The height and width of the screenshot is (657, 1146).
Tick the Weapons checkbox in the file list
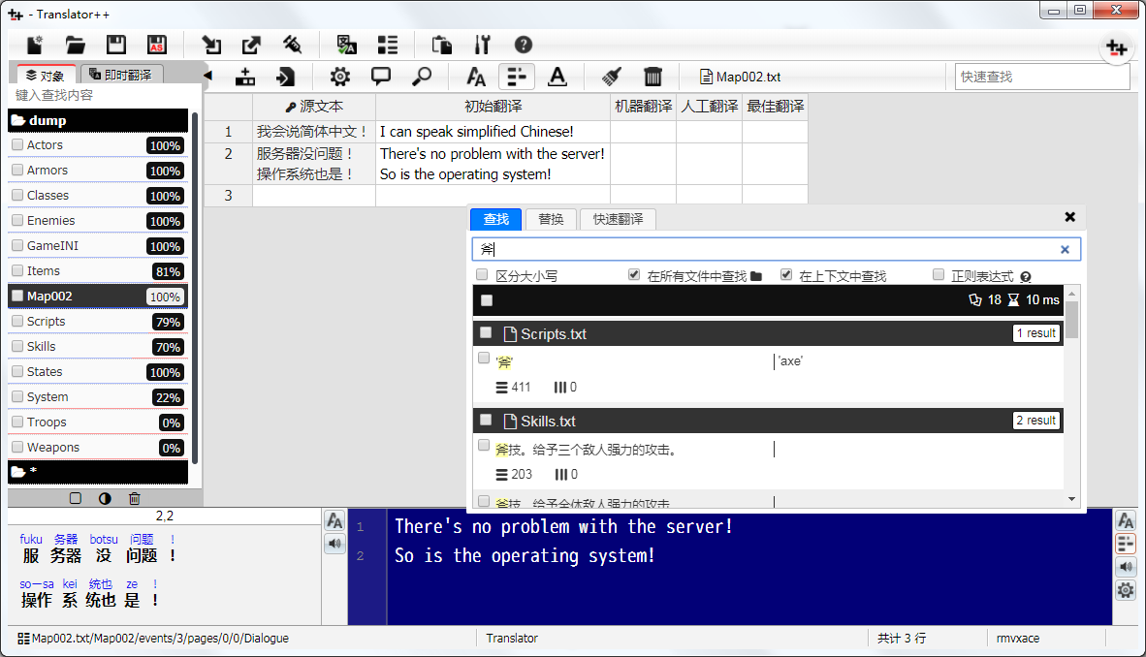17,447
